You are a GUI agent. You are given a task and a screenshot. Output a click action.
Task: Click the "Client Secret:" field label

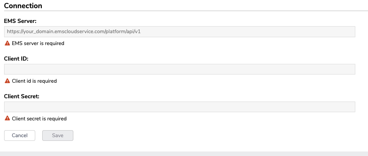tap(22, 96)
